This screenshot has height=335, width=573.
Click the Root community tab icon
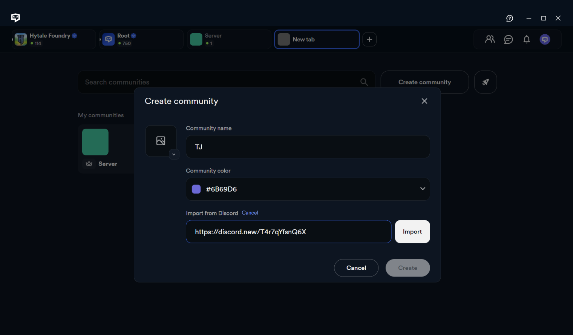(109, 39)
